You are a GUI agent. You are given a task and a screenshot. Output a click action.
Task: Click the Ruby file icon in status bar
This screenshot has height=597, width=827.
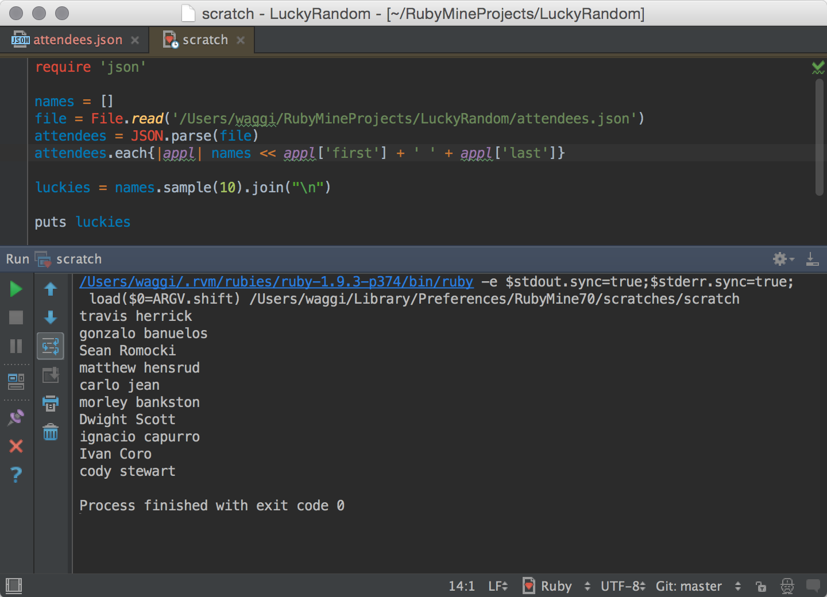coord(529,586)
